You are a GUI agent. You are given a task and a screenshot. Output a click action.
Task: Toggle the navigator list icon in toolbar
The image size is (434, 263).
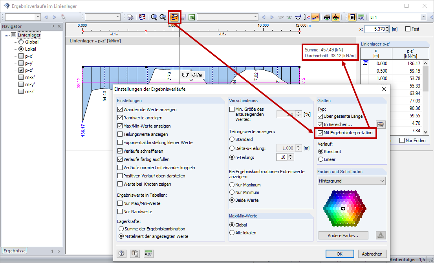pos(352,17)
